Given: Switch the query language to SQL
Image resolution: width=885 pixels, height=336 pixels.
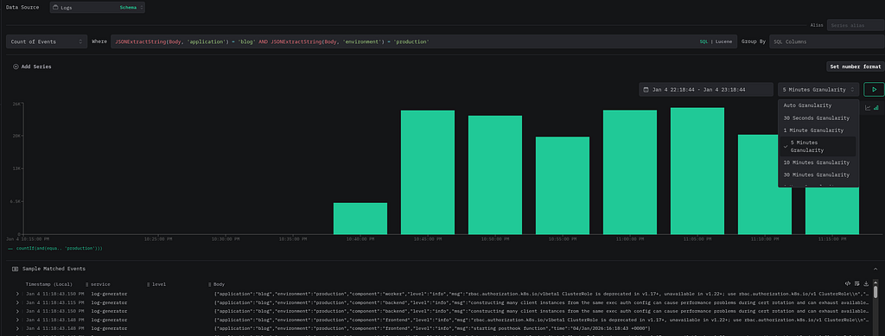Looking at the screenshot, I should point(704,42).
